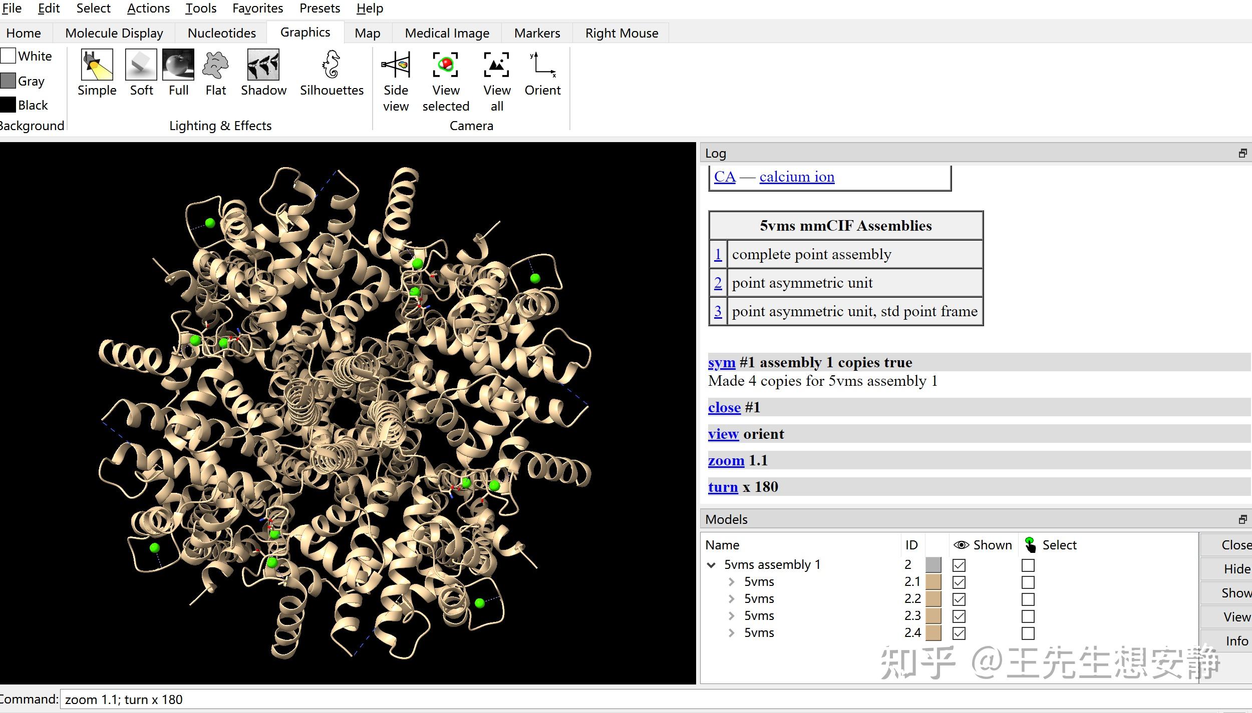Image resolution: width=1252 pixels, height=713 pixels.
Task: Open the Side view tool
Action: [x=396, y=65]
